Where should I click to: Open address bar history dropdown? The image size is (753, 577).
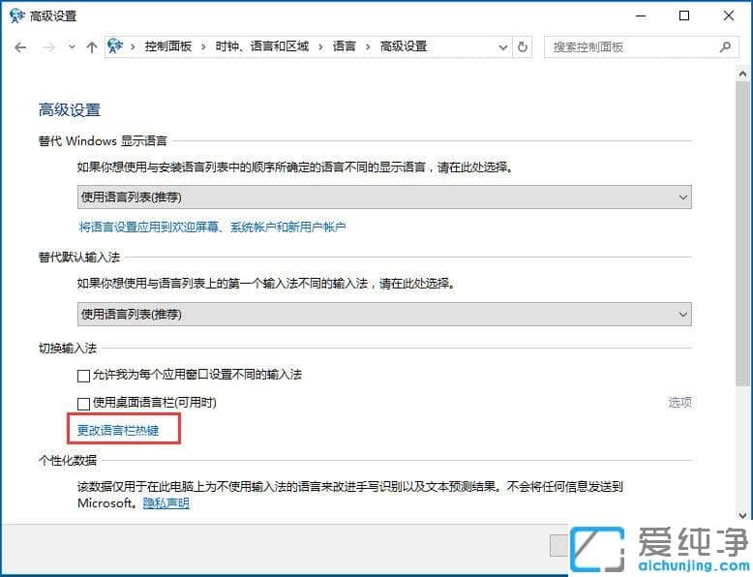pyautogui.click(x=502, y=46)
